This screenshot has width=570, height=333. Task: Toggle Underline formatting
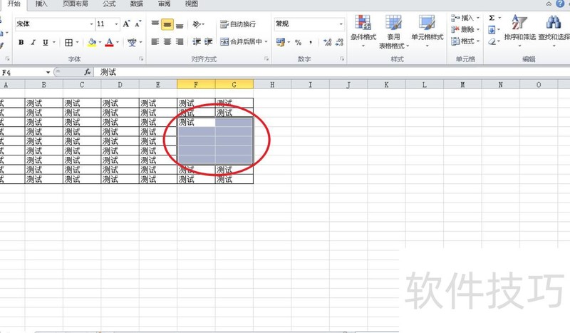pos(46,42)
